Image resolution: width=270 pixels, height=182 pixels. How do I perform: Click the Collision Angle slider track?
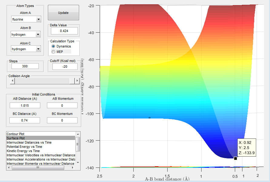pyautogui.click(x=42, y=81)
